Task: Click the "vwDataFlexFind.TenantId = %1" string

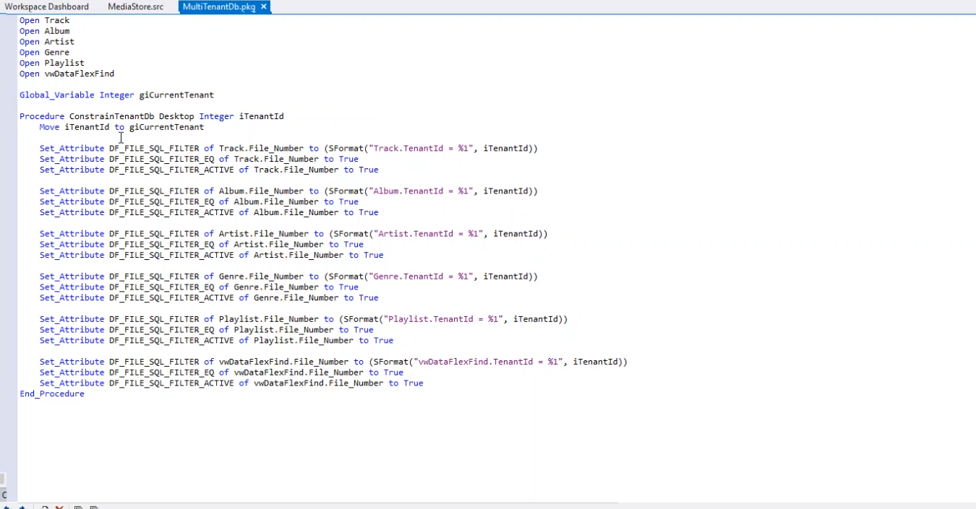Action: click(x=487, y=362)
